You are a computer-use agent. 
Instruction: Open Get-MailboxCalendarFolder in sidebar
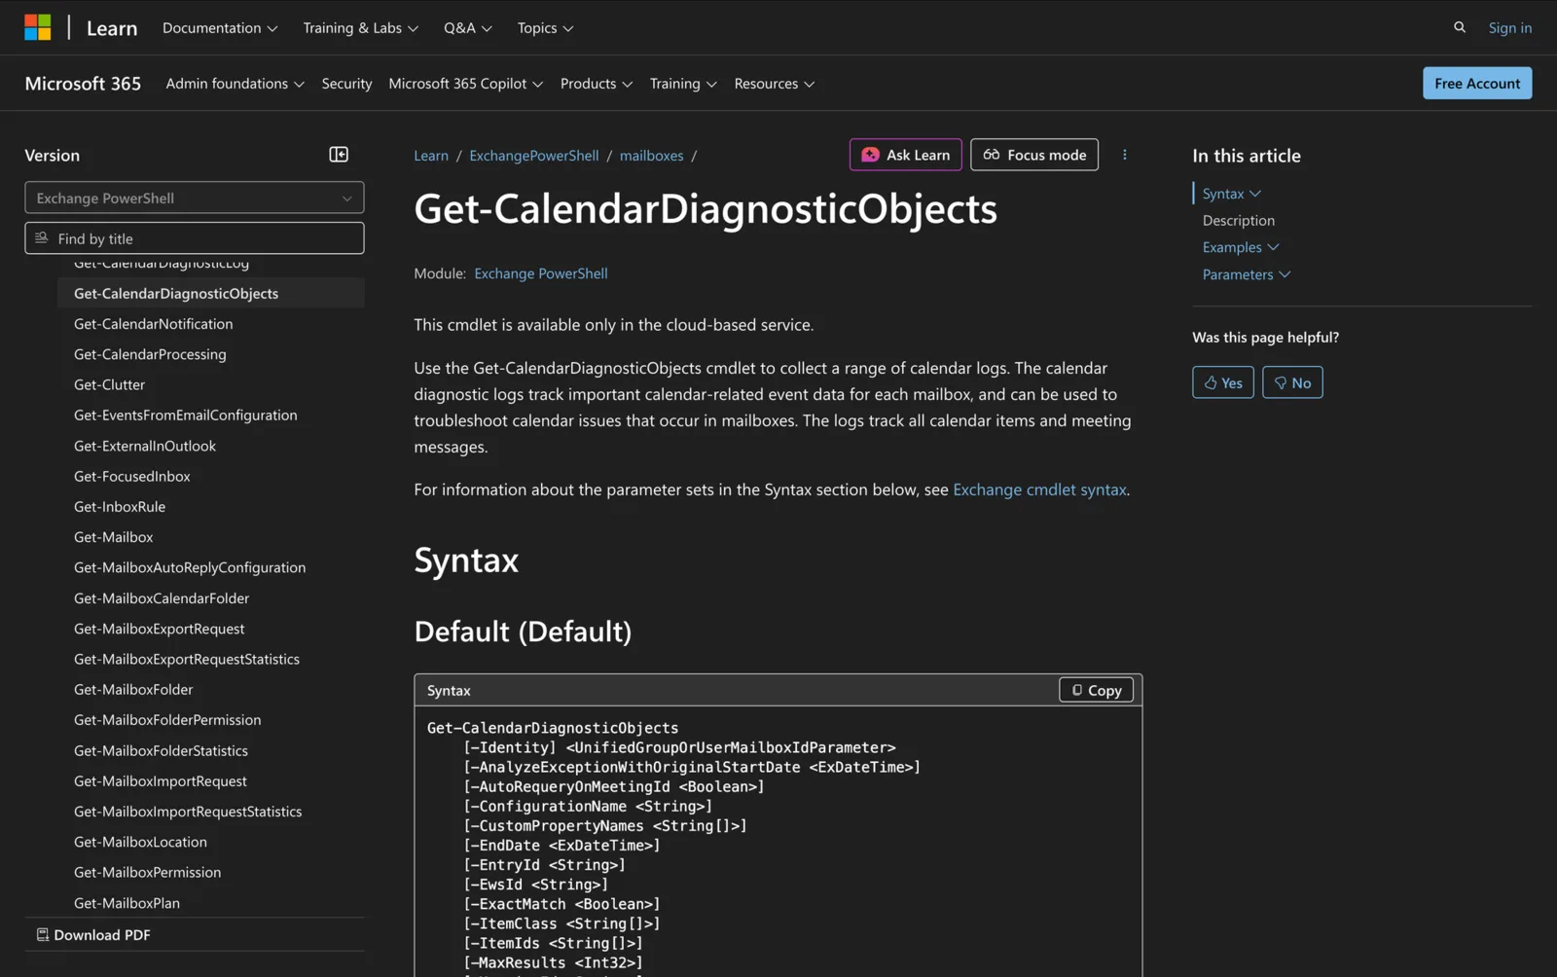point(162,598)
